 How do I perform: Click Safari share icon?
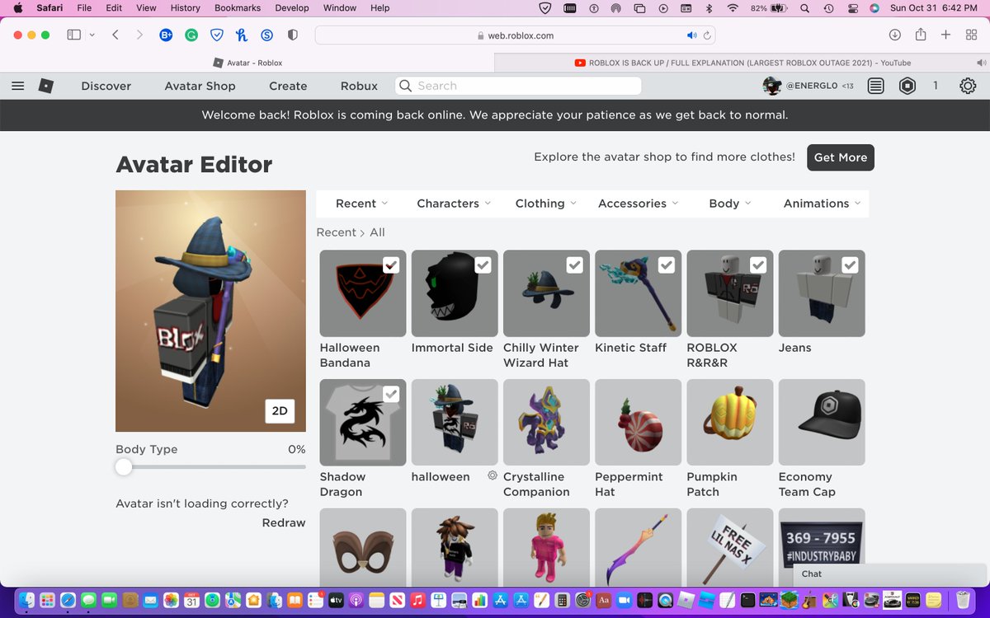pyautogui.click(x=921, y=35)
